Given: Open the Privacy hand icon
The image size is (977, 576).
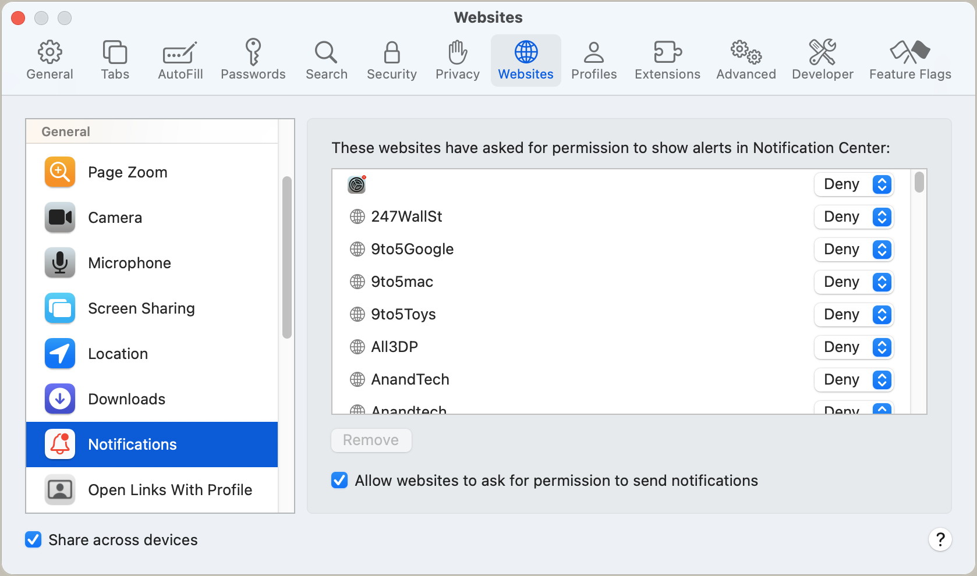Looking at the screenshot, I should 458,52.
